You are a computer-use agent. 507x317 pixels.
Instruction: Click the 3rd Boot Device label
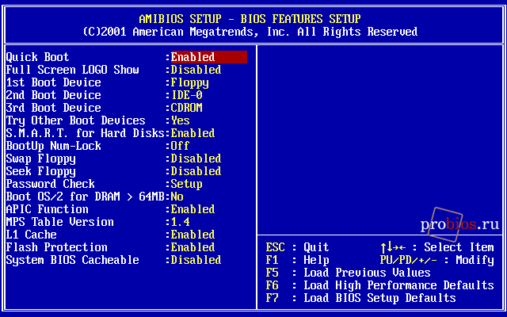pyautogui.click(x=53, y=108)
